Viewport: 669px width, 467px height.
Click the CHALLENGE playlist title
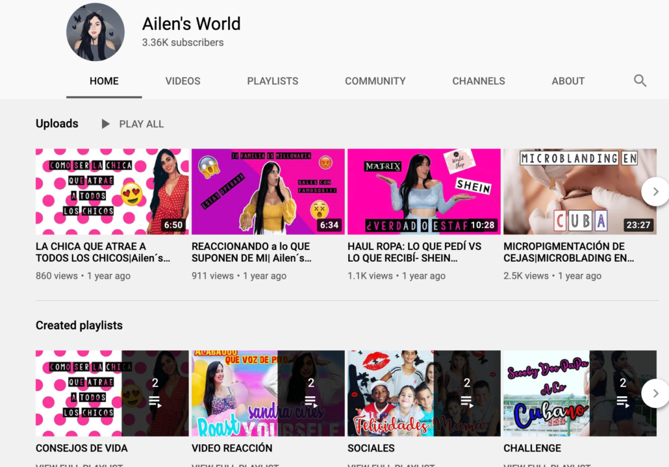[x=532, y=448]
